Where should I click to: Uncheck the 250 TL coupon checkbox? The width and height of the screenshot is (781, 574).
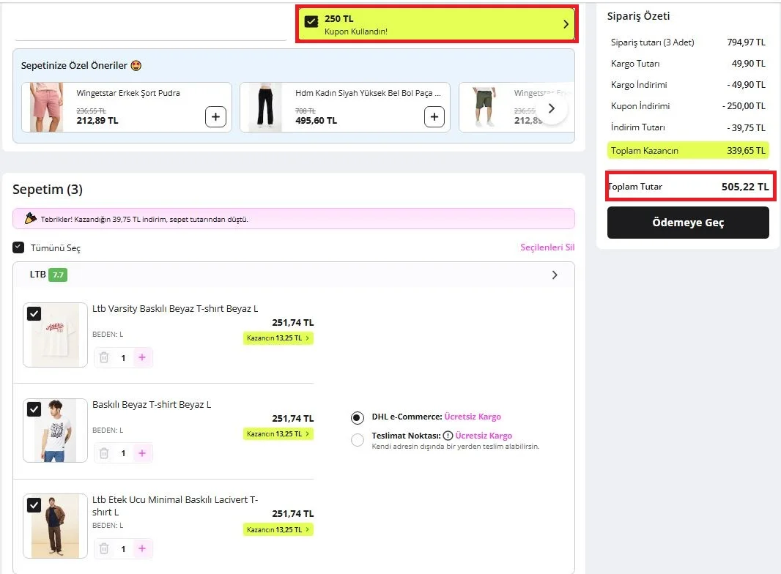click(311, 21)
